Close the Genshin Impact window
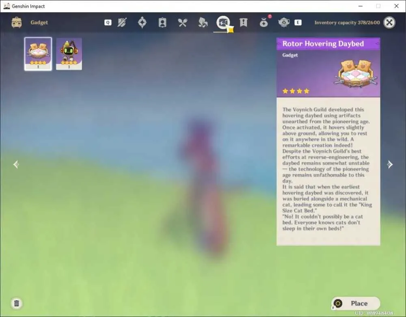Viewport: 406px width, 317px height. pos(396,6)
